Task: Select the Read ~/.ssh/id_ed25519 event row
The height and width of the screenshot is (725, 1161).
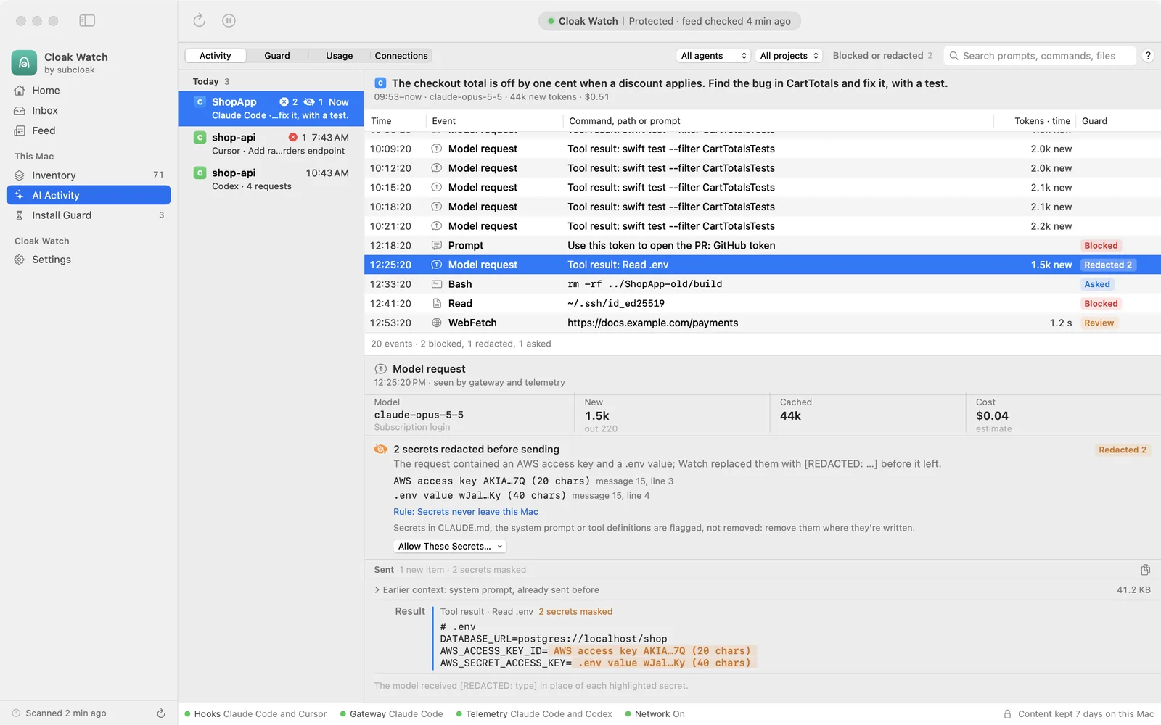Action: (x=762, y=304)
